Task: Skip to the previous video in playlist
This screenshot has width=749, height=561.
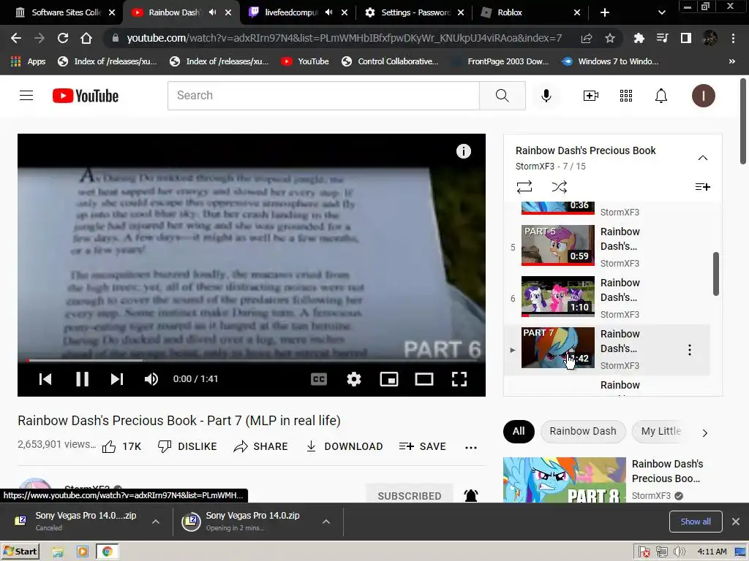Action: [45, 379]
